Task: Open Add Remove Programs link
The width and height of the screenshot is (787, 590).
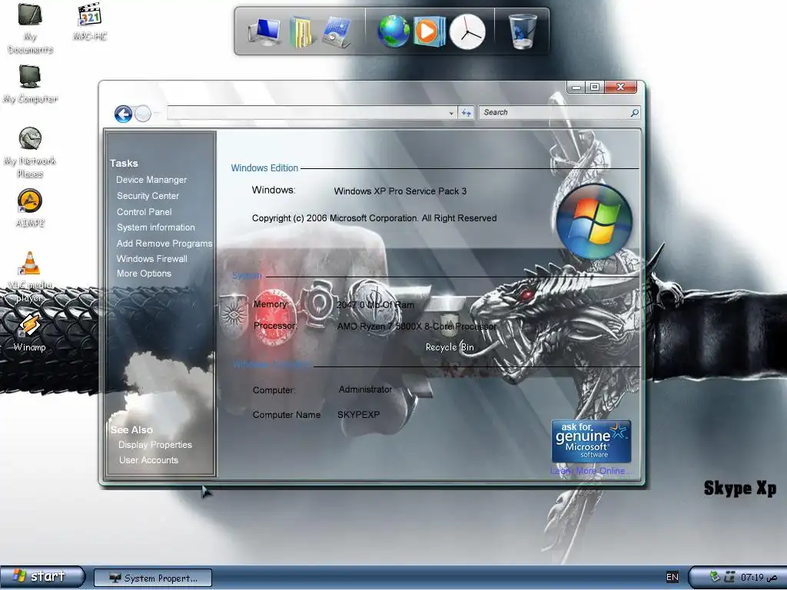Action: click(164, 244)
